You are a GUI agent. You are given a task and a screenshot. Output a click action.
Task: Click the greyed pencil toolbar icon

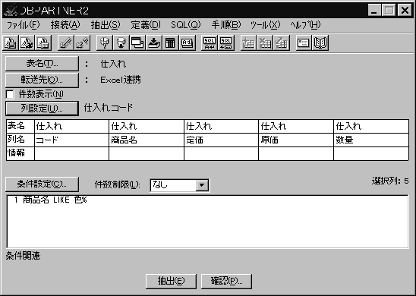(65, 43)
